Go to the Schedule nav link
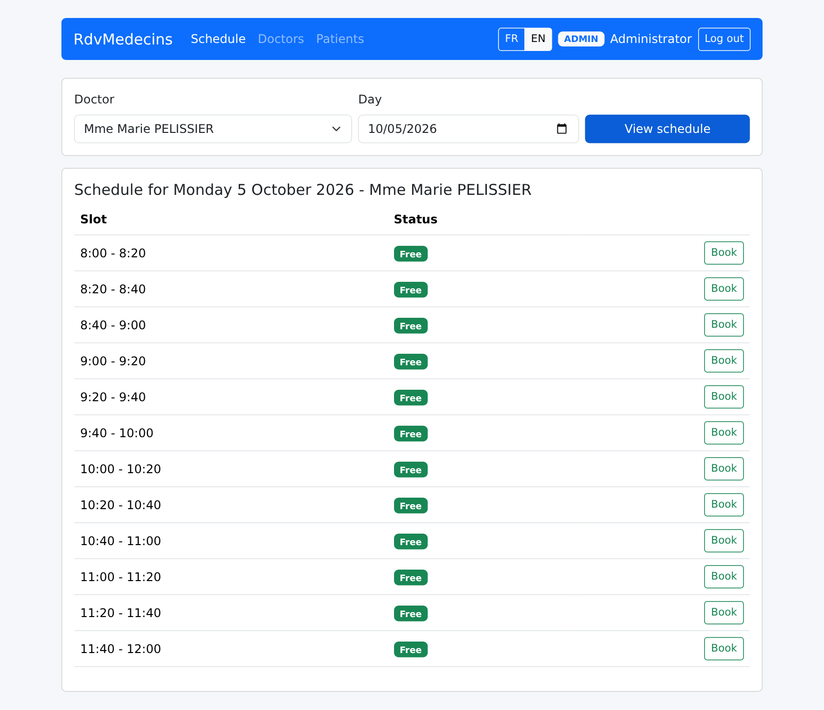This screenshot has height=710, width=824. (218, 39)
